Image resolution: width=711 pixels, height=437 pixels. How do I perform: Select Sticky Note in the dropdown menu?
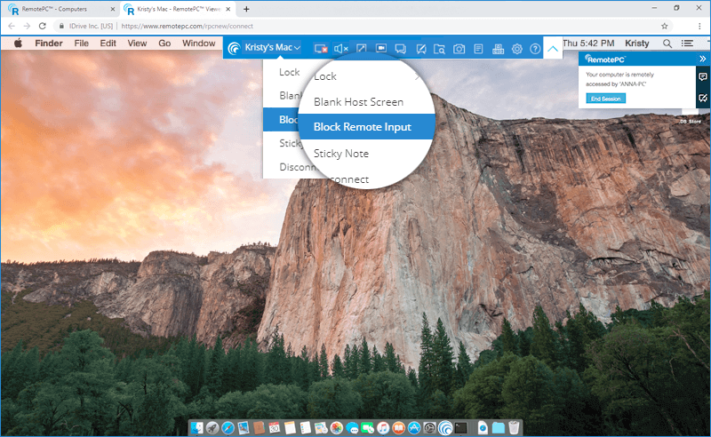tap(341, 154)
